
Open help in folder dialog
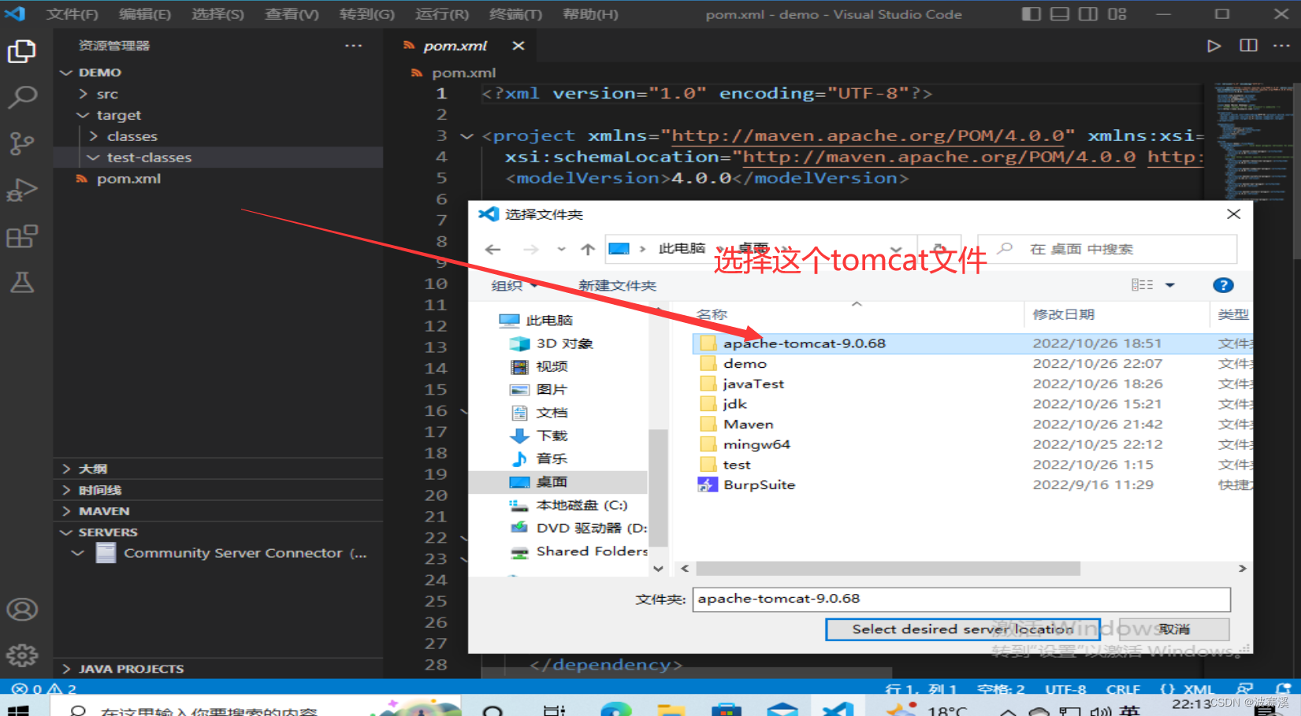(1223, 285)
